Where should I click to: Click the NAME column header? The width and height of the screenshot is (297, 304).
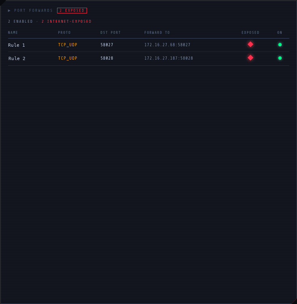pos(13,32)
